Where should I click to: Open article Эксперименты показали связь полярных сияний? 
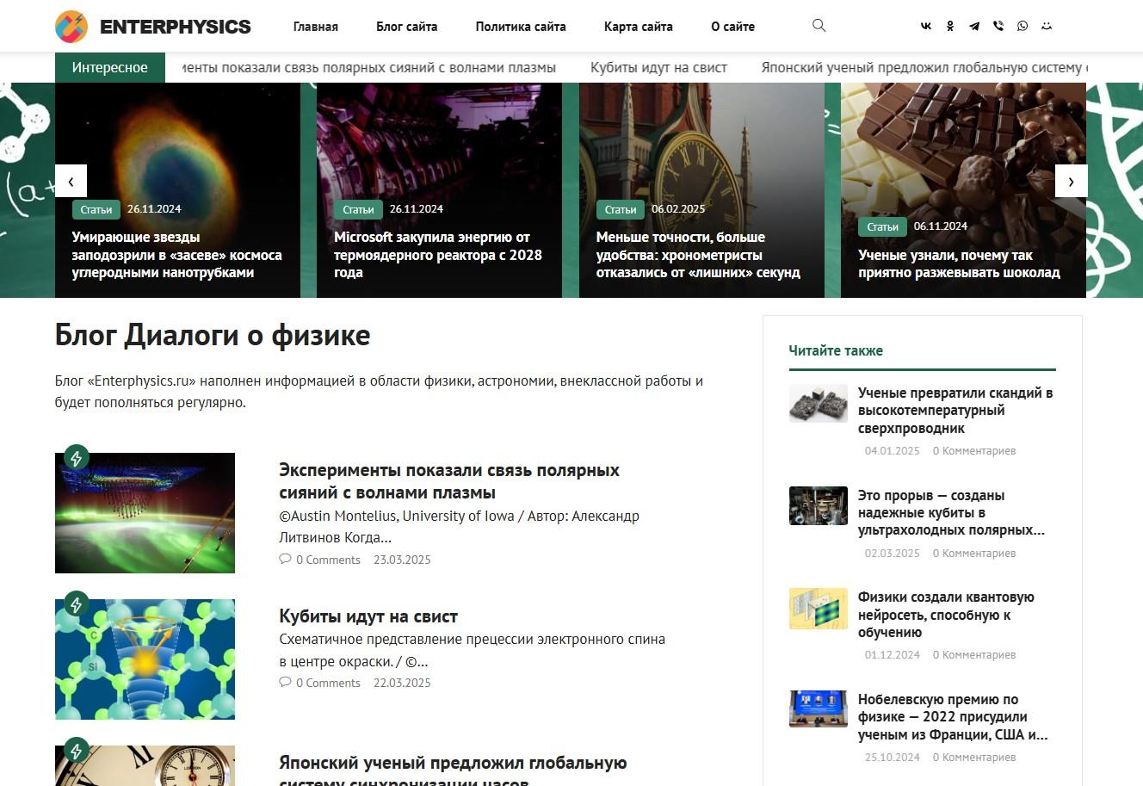pyautogui.click(x=449, y=481)
